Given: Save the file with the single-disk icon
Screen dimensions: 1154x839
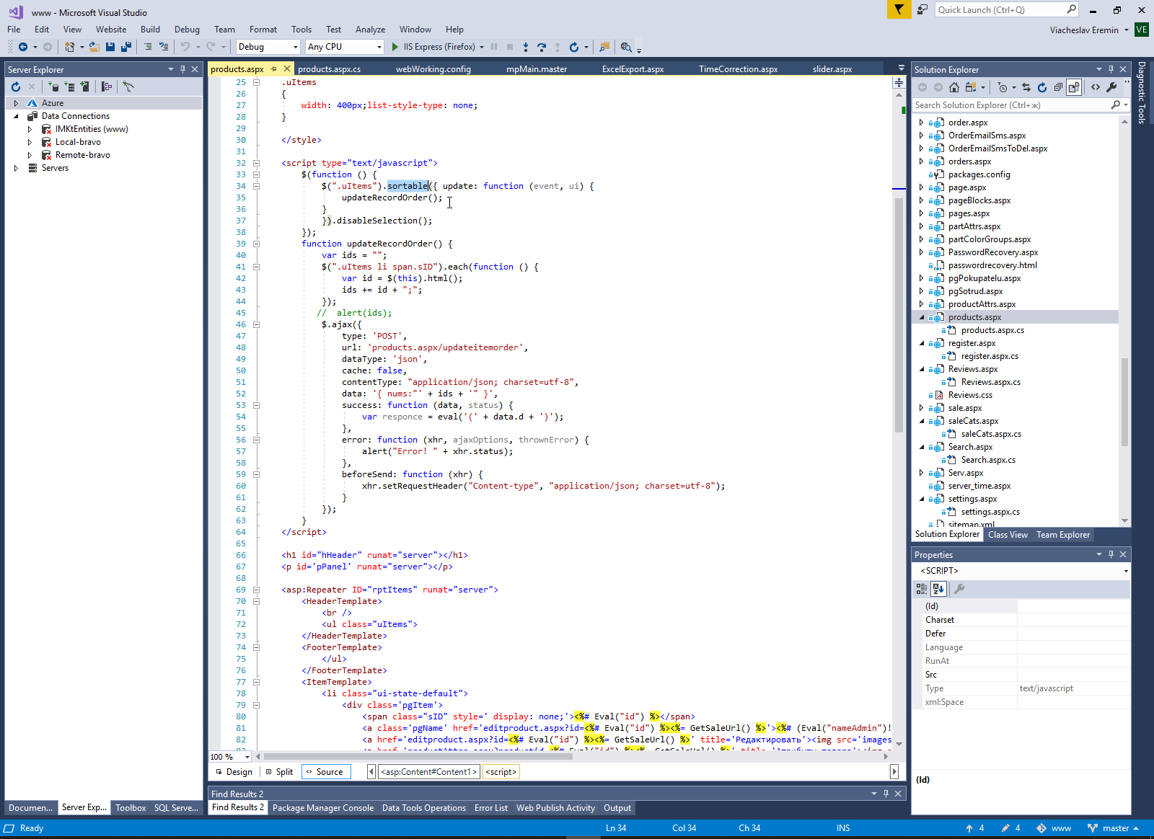Looking at the screenshot, I should [x=110, y=47].
